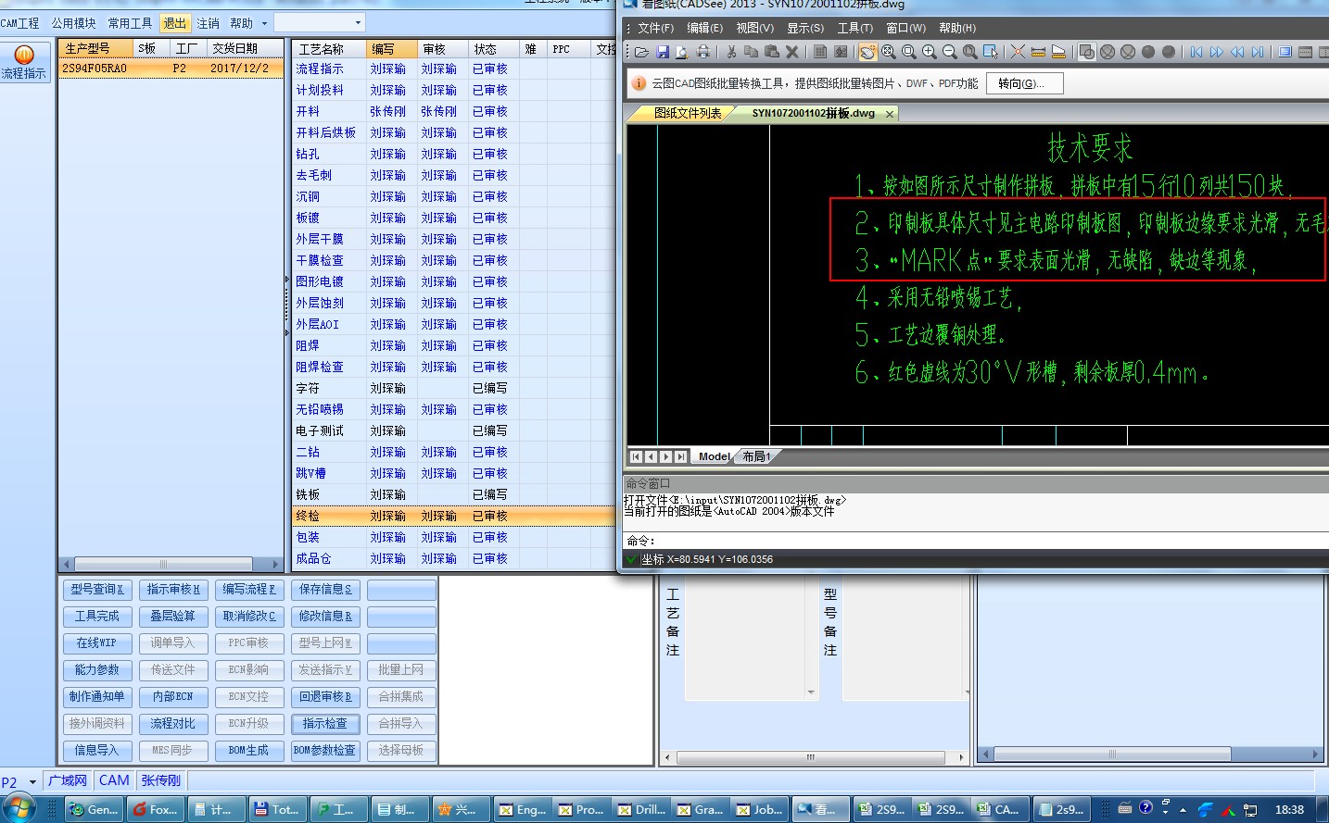
Task: Click the Start orb on Windows taskbar
Action: click(19, 808)
